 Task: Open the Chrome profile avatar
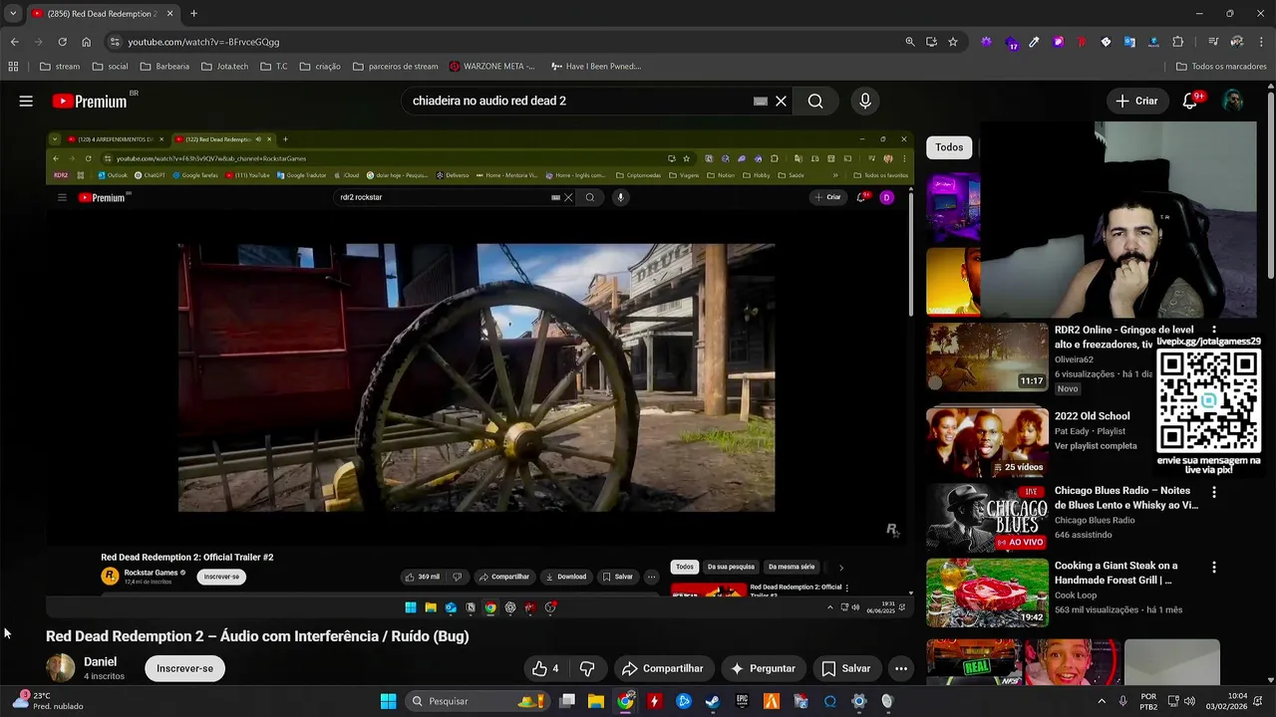(1237, 42)
